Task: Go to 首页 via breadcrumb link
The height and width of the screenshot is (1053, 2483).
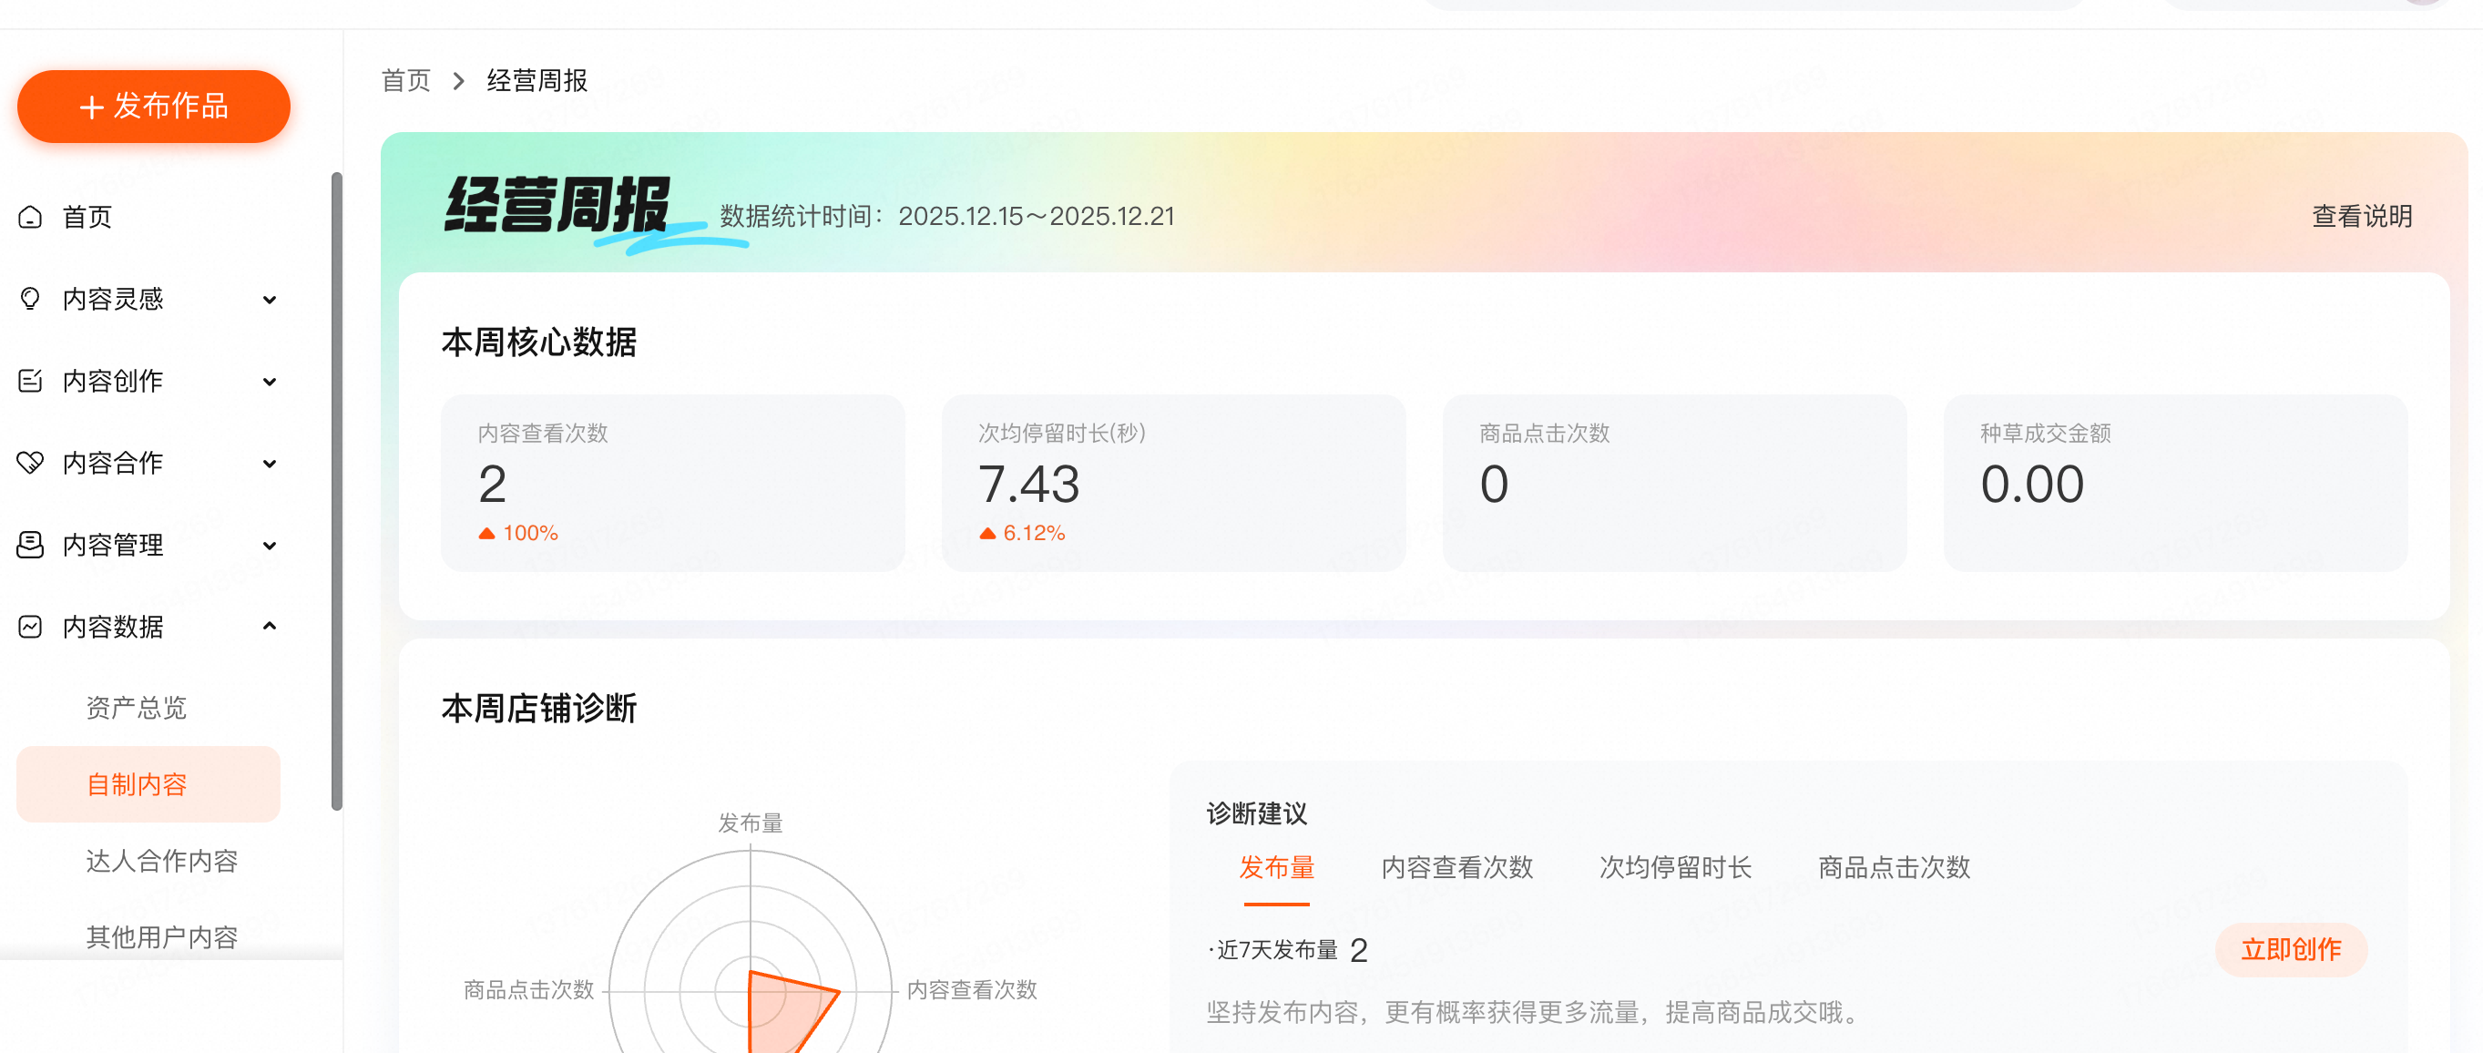Action: pos(406,81)
